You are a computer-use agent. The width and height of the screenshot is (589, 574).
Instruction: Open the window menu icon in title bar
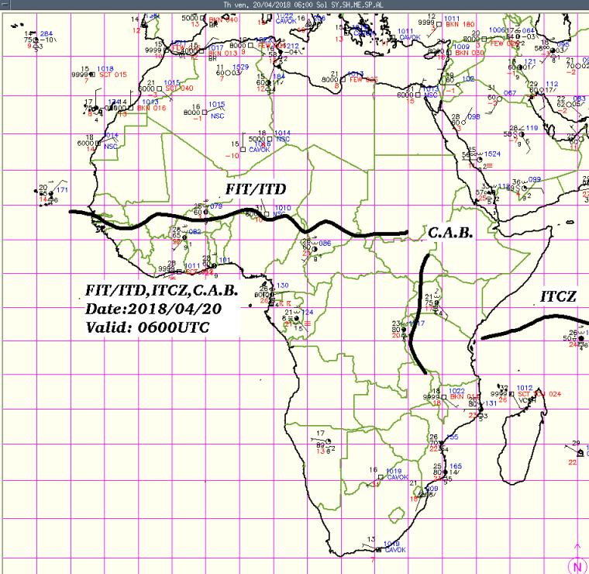[x=5, y=4]
